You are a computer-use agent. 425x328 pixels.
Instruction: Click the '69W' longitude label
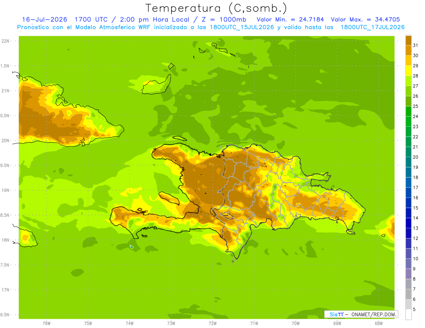pos(337,324)
